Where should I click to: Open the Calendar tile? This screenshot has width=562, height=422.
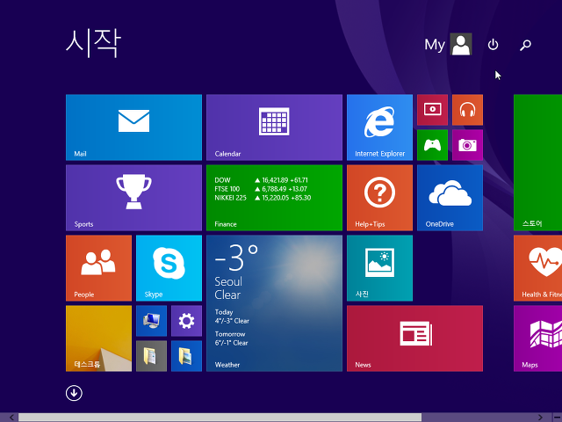(x=274, y=127)
